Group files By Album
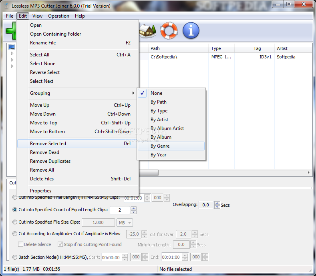 (171, 137)
